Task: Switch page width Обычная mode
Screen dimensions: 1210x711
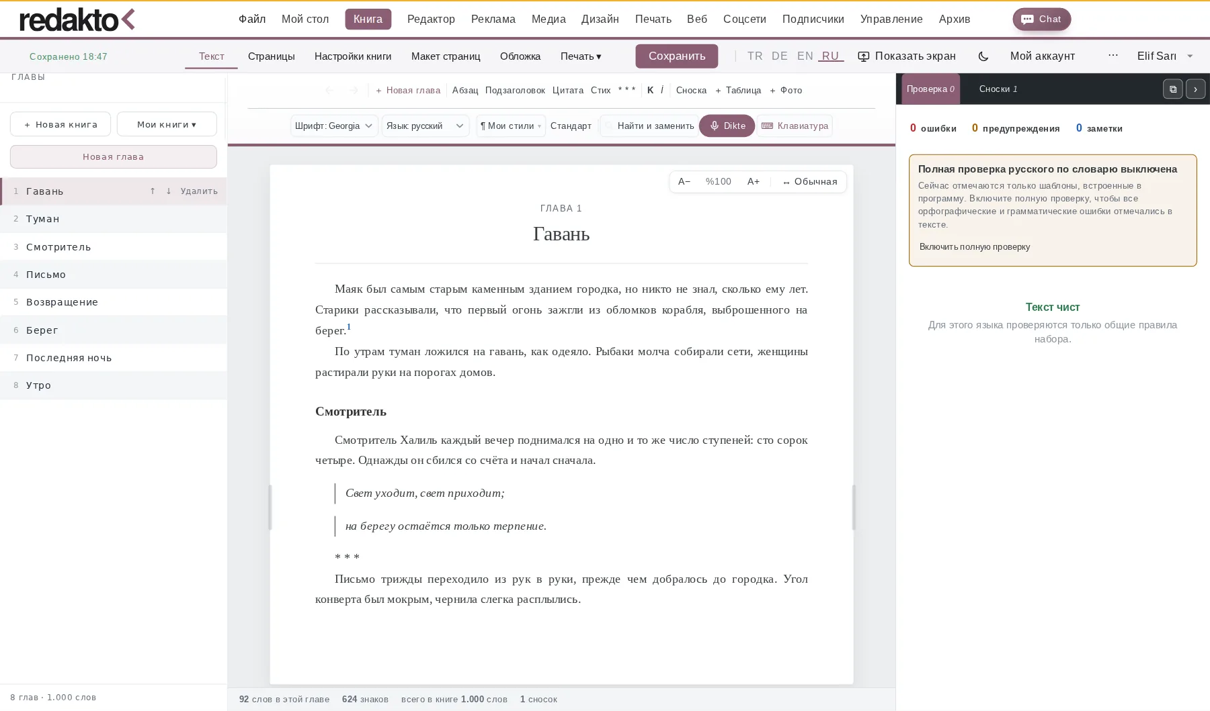Action: point(810,181)
